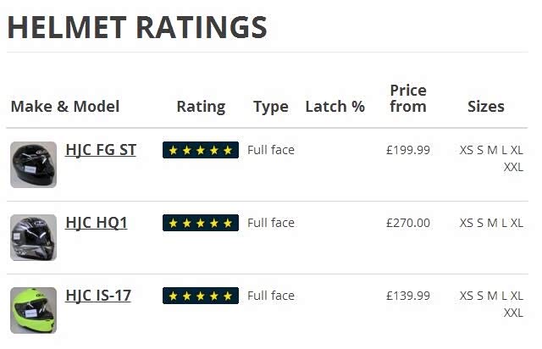542x349 pixels.
Task: Click the £270.00 price
Action: coord(408,223)
